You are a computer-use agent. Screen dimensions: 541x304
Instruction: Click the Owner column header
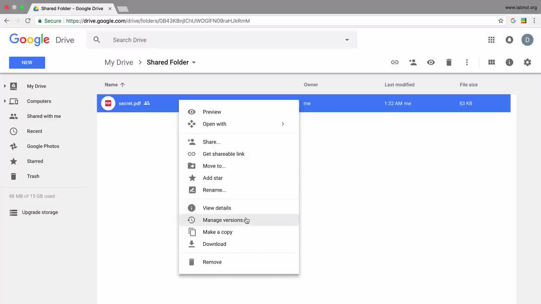(x=311, y=84)
